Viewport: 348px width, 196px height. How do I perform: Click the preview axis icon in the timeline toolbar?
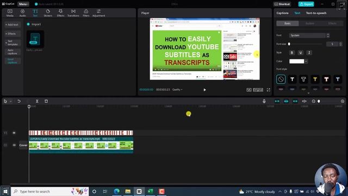[x=304, y=101]
